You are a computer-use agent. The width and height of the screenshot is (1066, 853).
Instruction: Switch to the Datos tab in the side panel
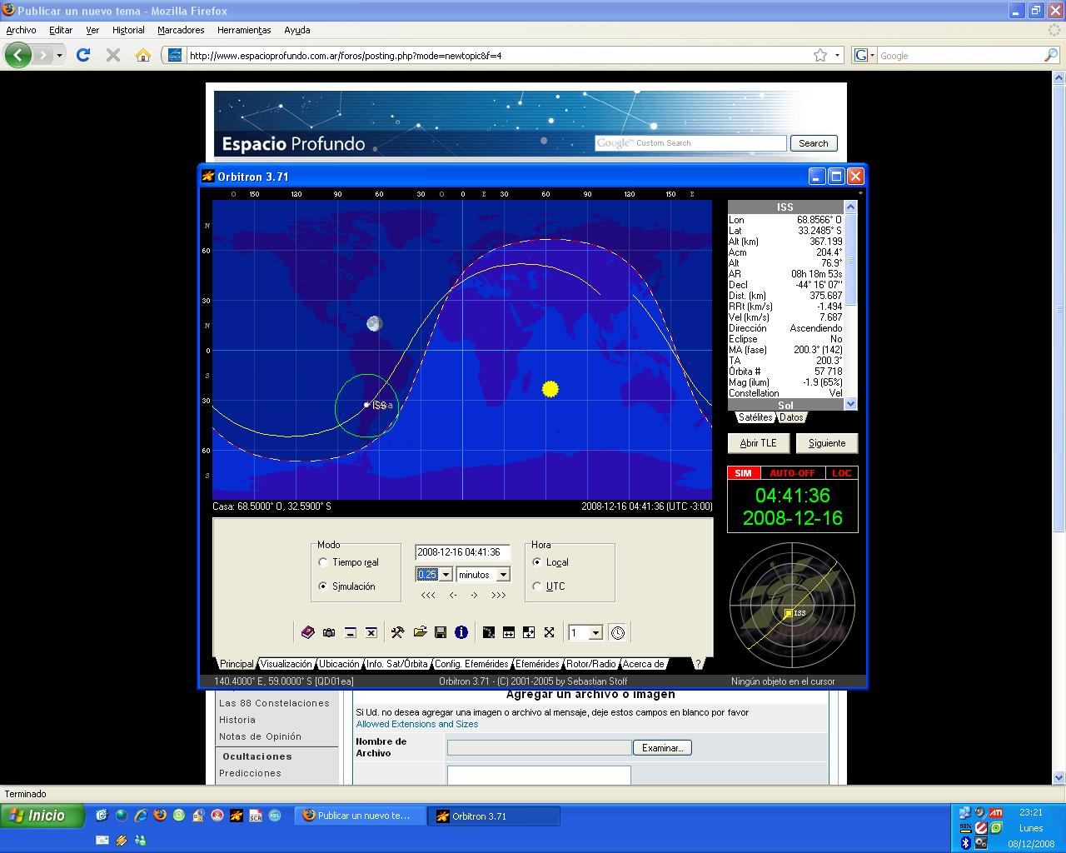tap(791, 417)
